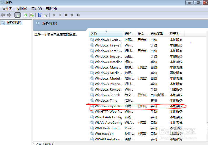Open the 查看(V) menu
208x145 pixels.
[x=37, y=9]
